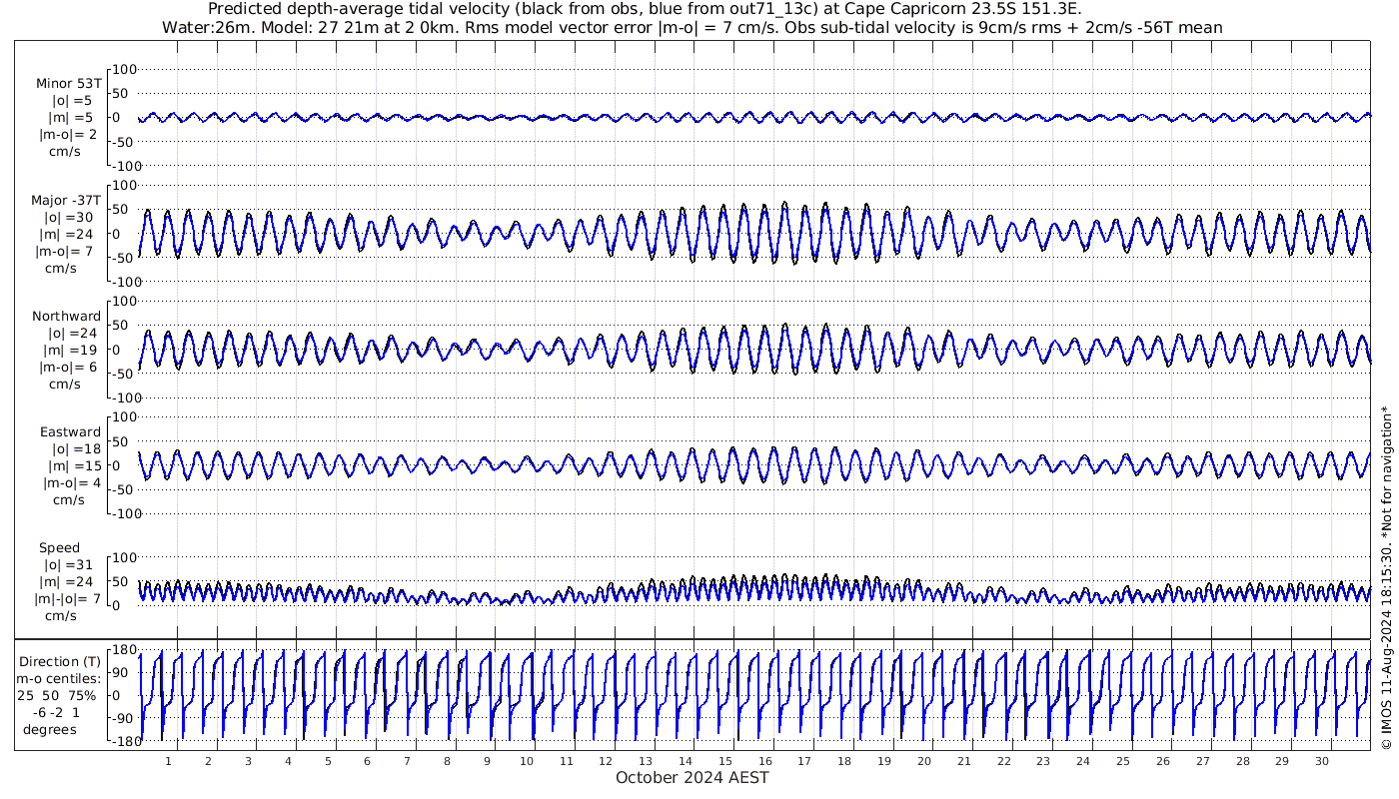
Task: Click day "25" on the date axis
Action: (x=1123, y=761)
